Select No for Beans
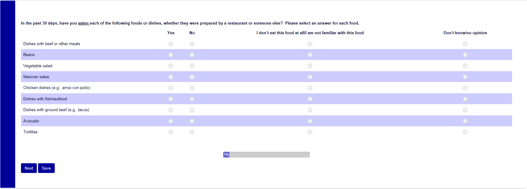Image resolution: width=527 pixels, height=189 pixels. point(192,55)
